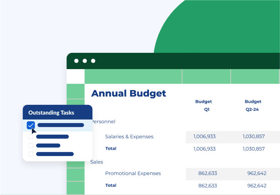The image size is (280, 195).
Task: Select the Salaries & Expenses row label
Action: point(129,137)
